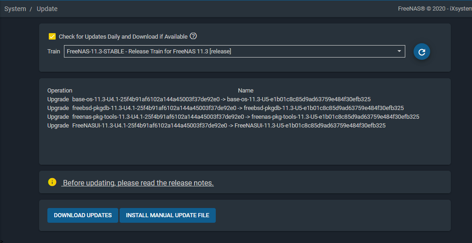
Task: Click the "Check for Updates Daily" label text
Action: point(123,37)
